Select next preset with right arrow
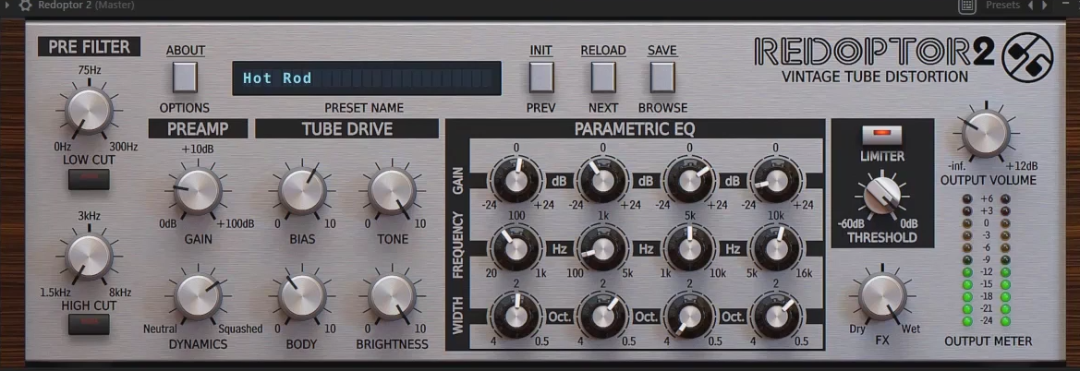Image resolution: width=1080 pixels, height=371 pixels. (x=1046, y=6)
